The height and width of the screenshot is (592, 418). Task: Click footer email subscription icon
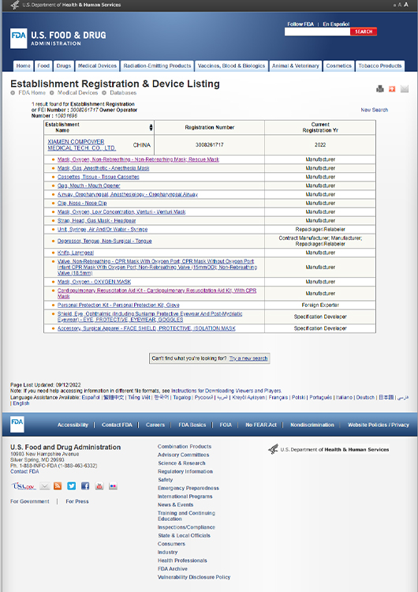coord(44,486)
